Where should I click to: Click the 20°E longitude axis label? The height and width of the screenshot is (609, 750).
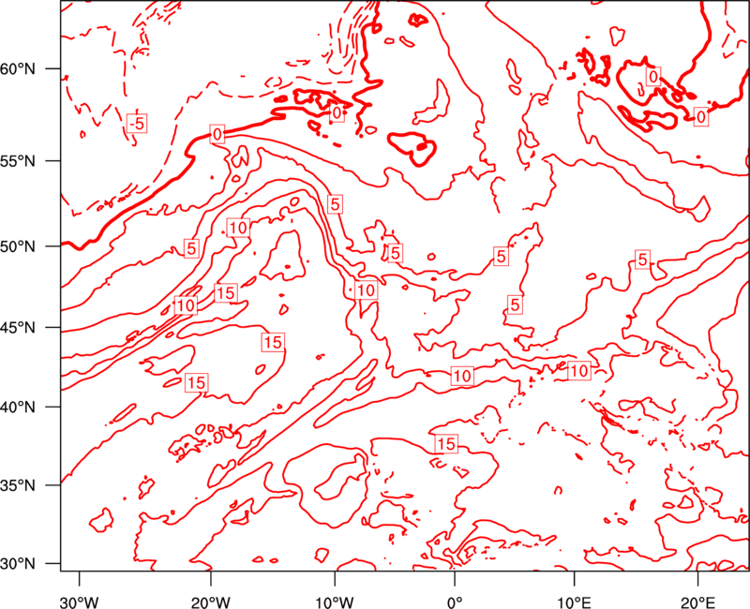[x=697, y=602]
